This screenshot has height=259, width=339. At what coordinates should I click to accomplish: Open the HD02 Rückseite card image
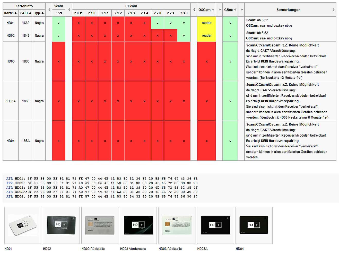[x=100, y=225]
